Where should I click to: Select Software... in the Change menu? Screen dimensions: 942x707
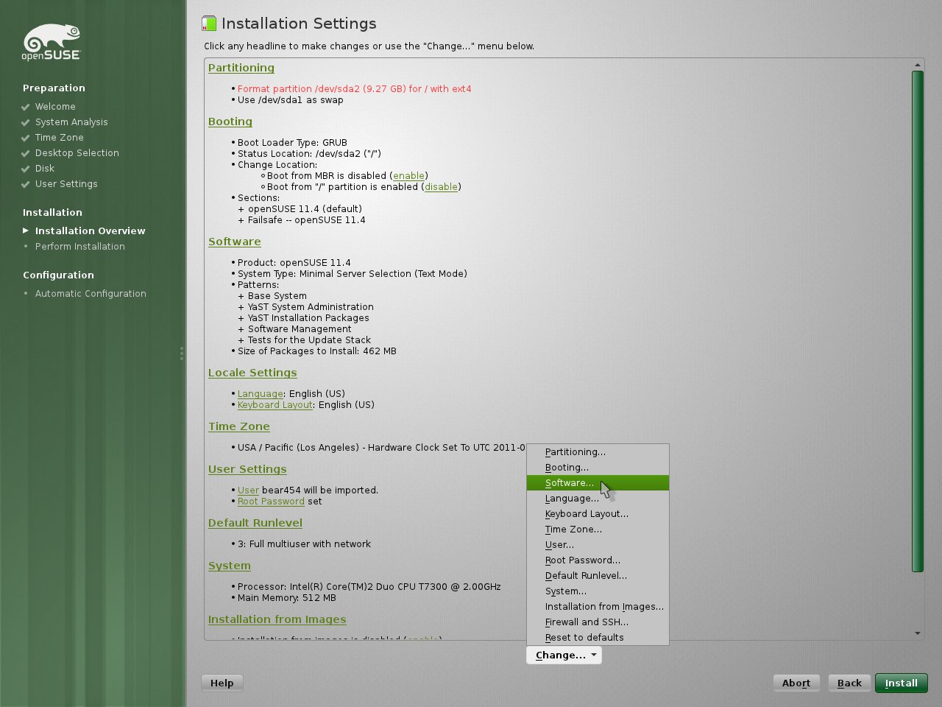[x=598, y=483]
